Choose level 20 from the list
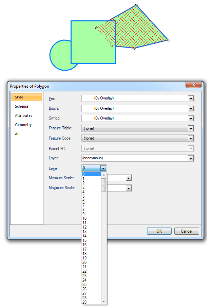This screenshot has height=307, width=211. [x=91, y=263]
